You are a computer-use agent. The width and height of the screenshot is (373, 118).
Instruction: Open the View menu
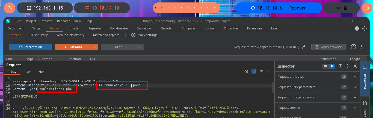[78, 21]
